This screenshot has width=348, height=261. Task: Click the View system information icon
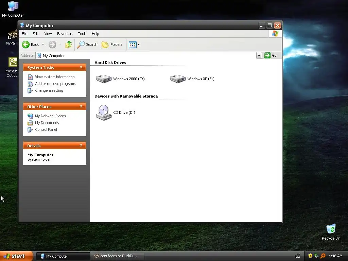pos(30,77)
